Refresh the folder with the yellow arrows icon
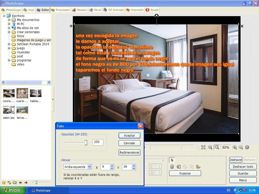The image size is (259, 194). pyautogui.click(x=9, y=182)
